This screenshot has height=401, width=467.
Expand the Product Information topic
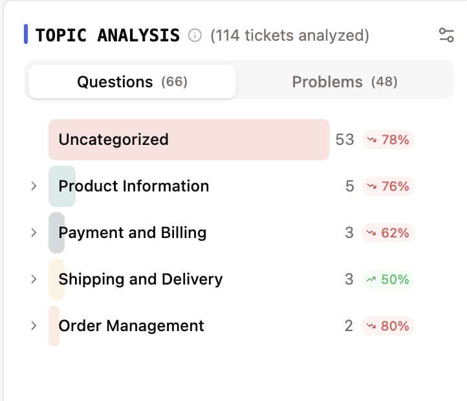click(34, 186)
